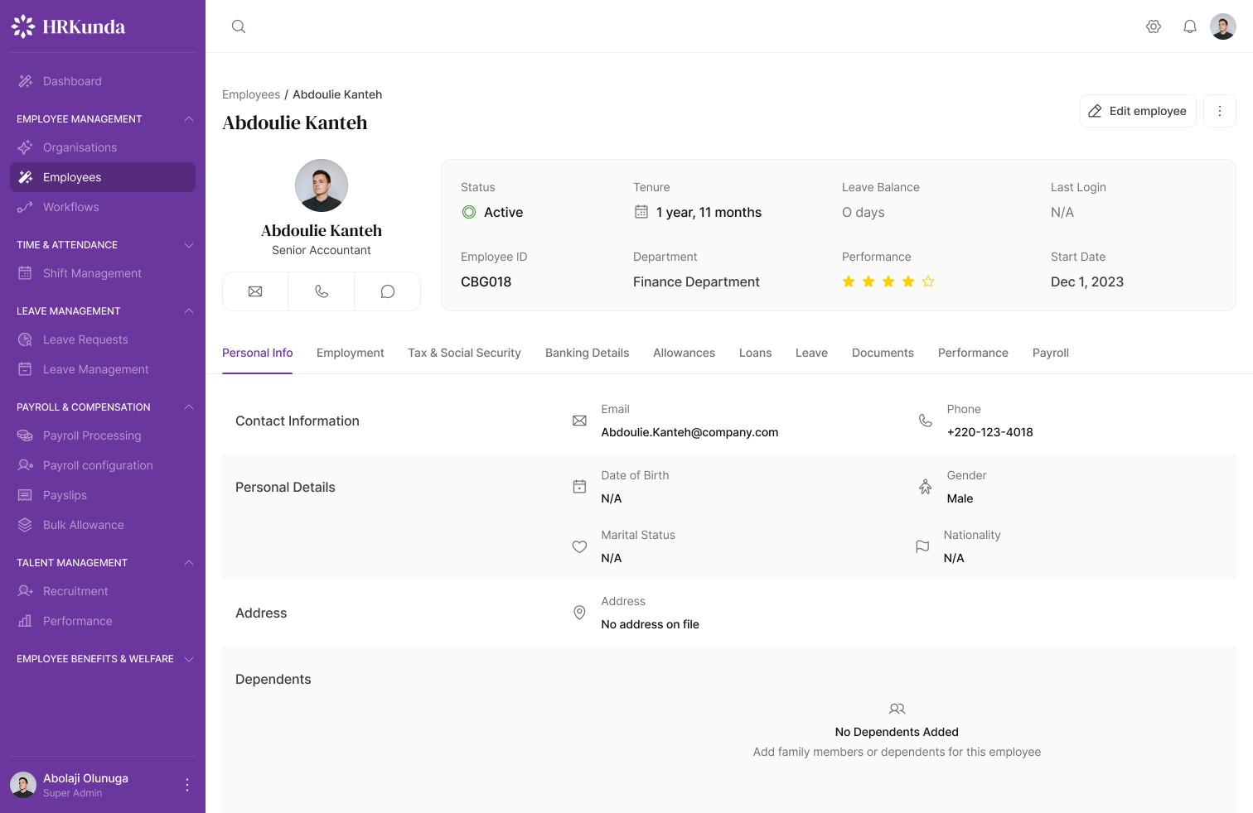
Task: Click the fifth performance rating star
Action: tap(928, 281)
